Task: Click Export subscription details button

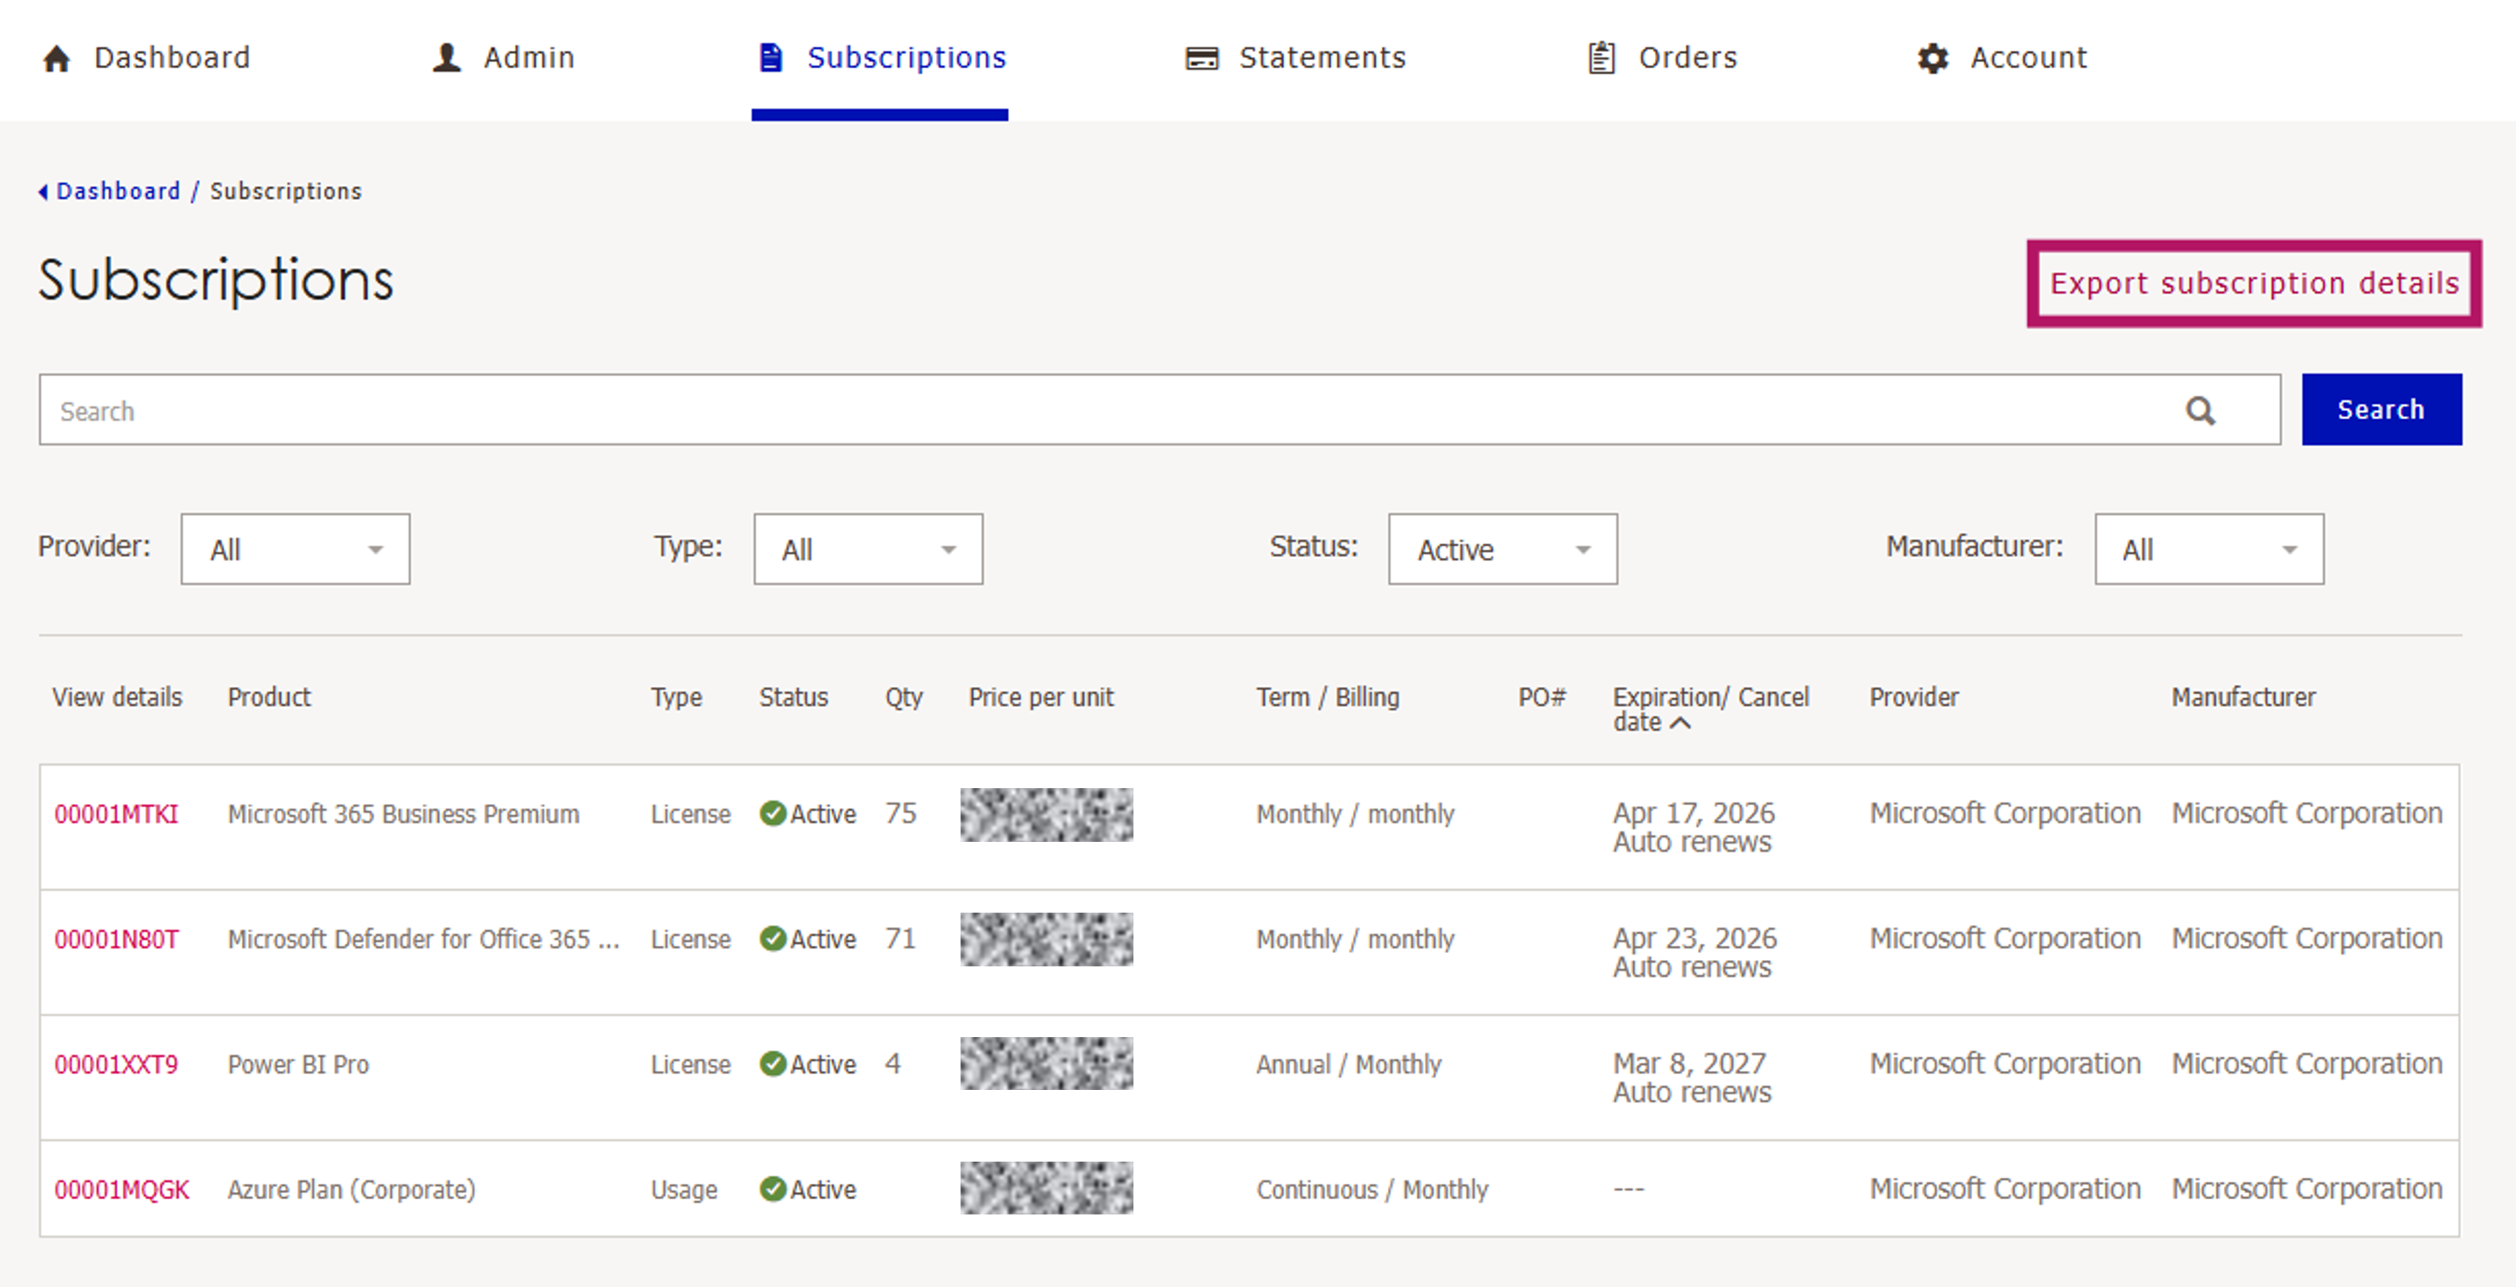Action: pyautogui.click(x=2253, y=283)
